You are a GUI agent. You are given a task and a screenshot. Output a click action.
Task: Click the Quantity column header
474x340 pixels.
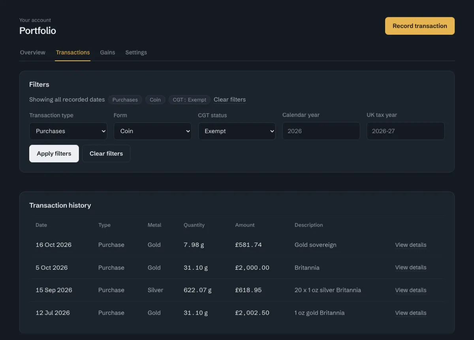(x=194, y=225)
